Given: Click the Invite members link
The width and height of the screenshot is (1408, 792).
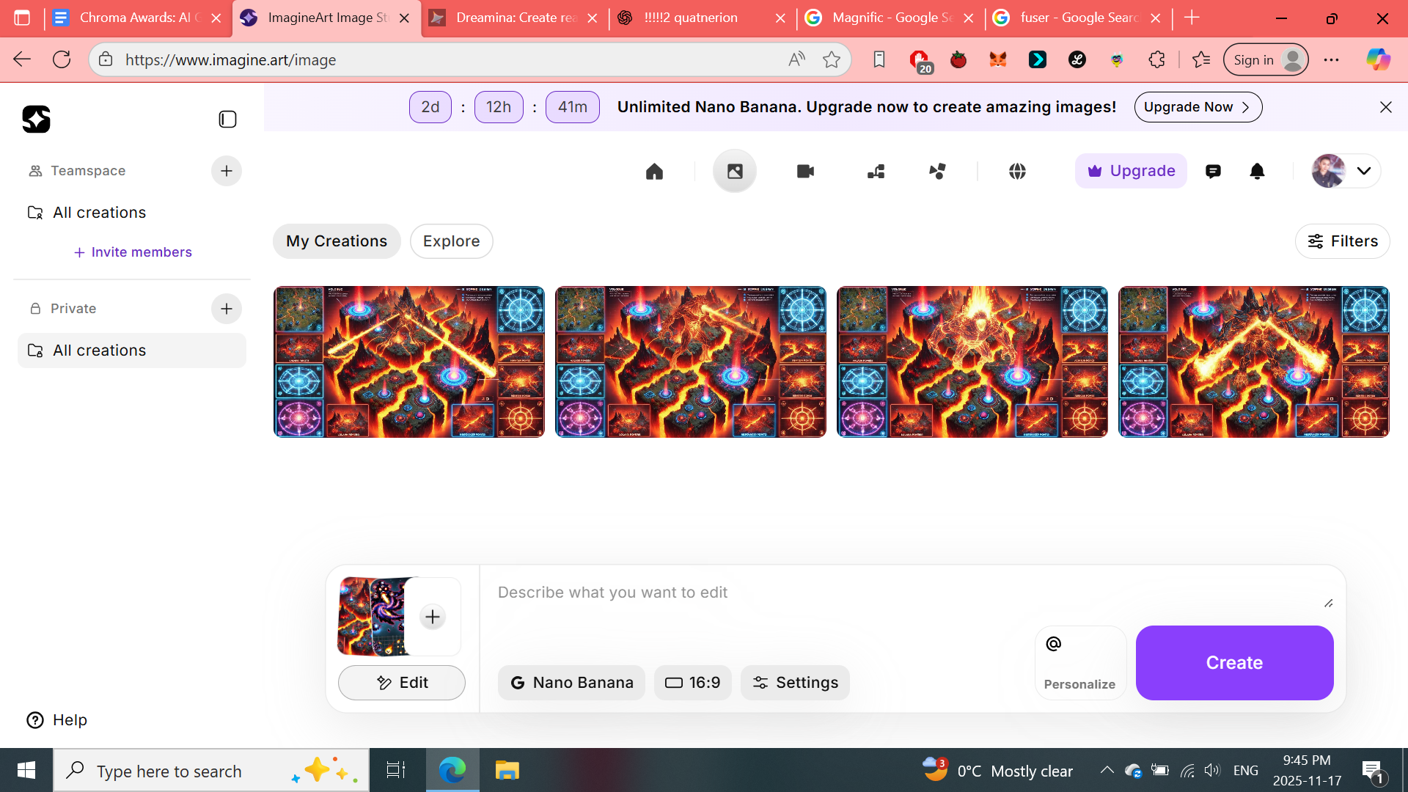Looking at the screenshot, I should pyautogui.click(x=133, y=252).
